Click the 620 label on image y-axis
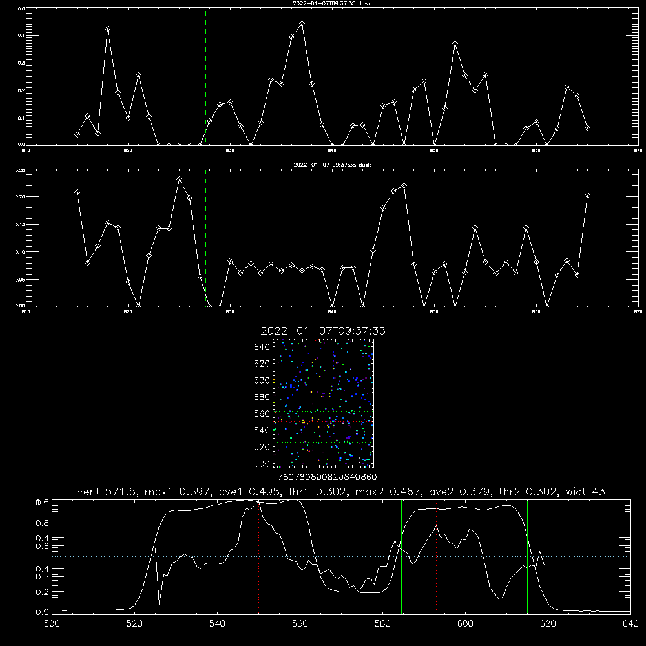Image resolution: width=646 pixels, height=646 pixels. coord(262,364)
